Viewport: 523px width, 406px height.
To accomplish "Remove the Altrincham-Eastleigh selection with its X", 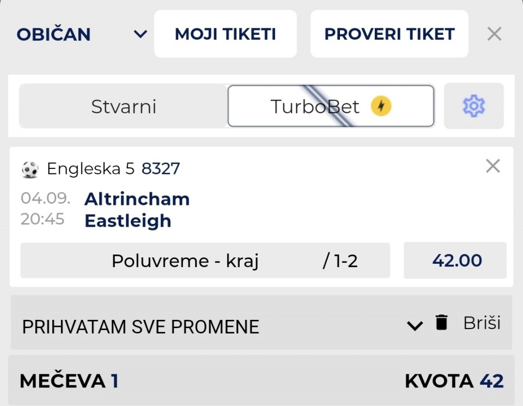I will point(492,166).
